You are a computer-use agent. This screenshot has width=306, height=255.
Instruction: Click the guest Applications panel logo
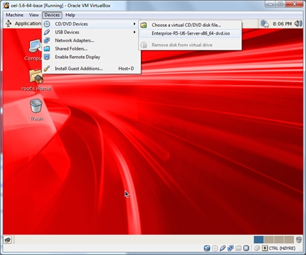[x=8, y=23]
